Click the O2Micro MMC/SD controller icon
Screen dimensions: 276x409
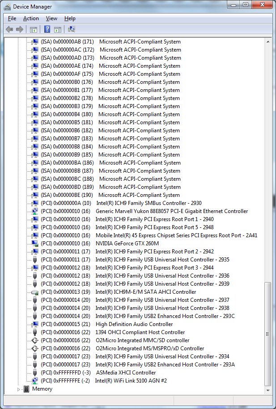tap(34, 340)
